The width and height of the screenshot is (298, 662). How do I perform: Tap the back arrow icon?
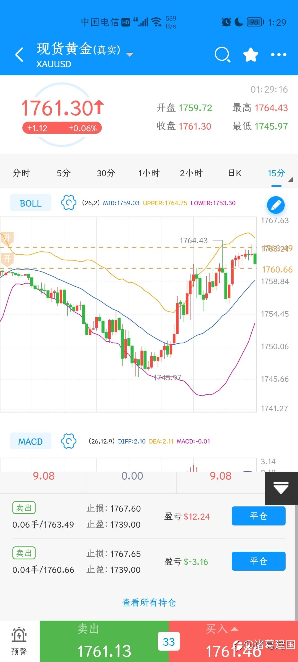tap(19, 55)
